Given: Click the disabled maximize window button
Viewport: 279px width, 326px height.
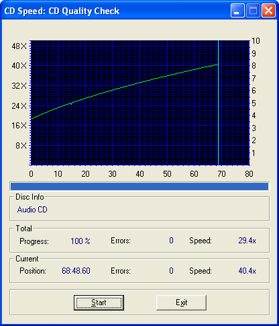Looking at the screenshot, I should click(x=253, y=11).
